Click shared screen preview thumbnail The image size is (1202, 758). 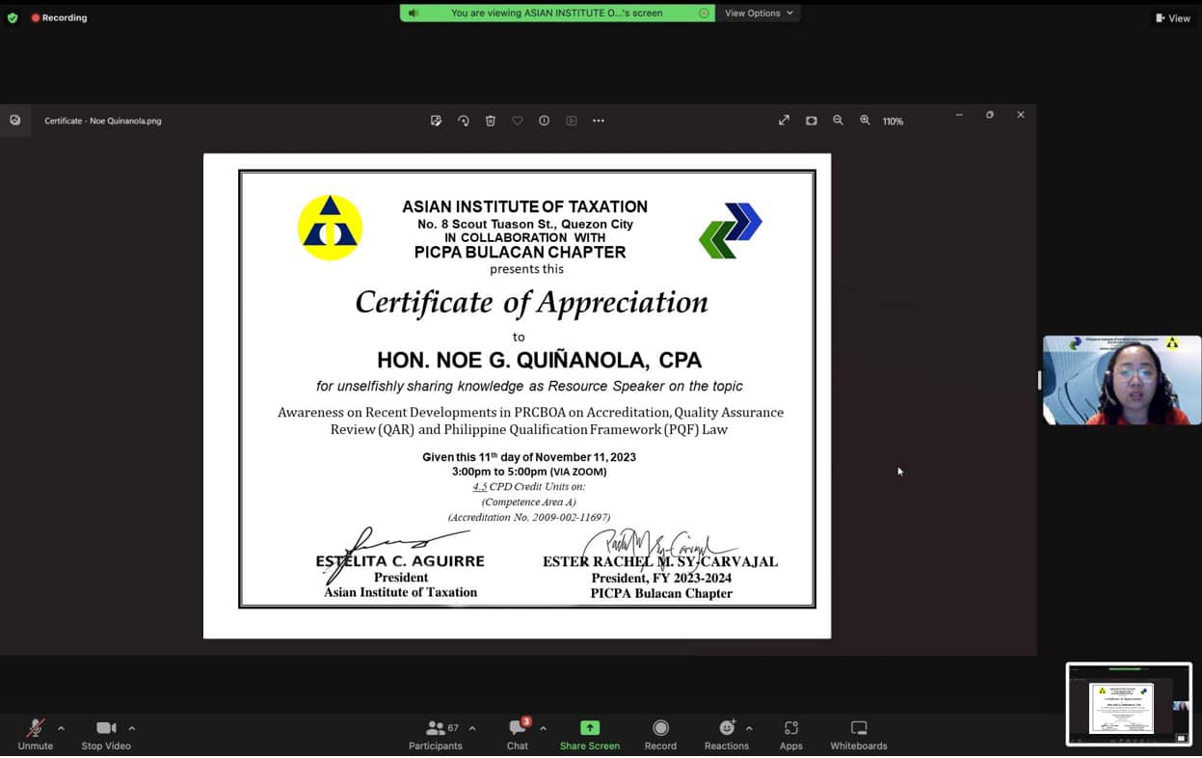click(x=1129, y=704)
